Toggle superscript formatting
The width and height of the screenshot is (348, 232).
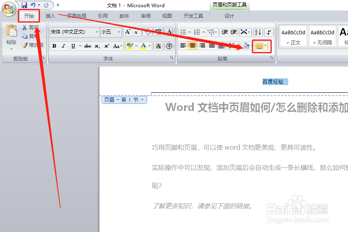pyautogui.click(x=107, y=46)
